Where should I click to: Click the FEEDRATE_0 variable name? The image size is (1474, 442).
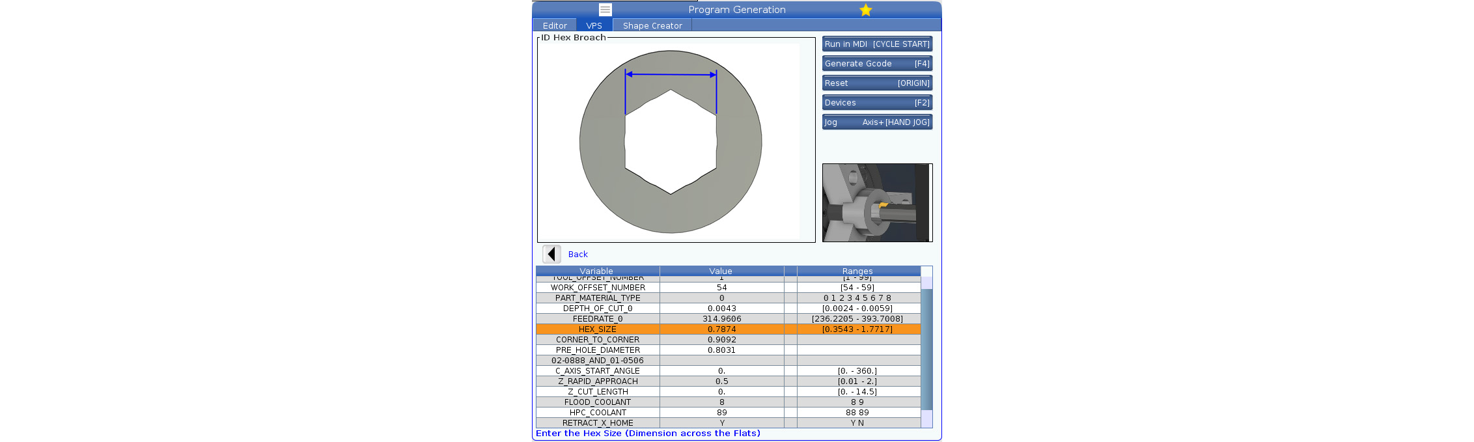pyautogui.click(x=598, y=319)
